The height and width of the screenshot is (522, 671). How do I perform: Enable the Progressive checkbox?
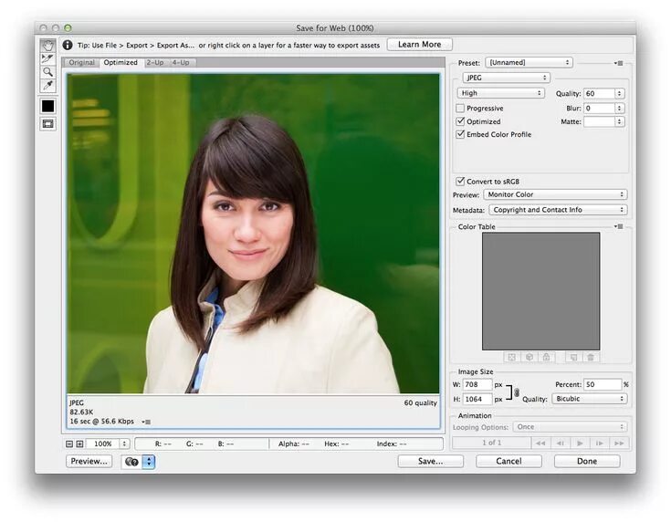coord(460,109)
